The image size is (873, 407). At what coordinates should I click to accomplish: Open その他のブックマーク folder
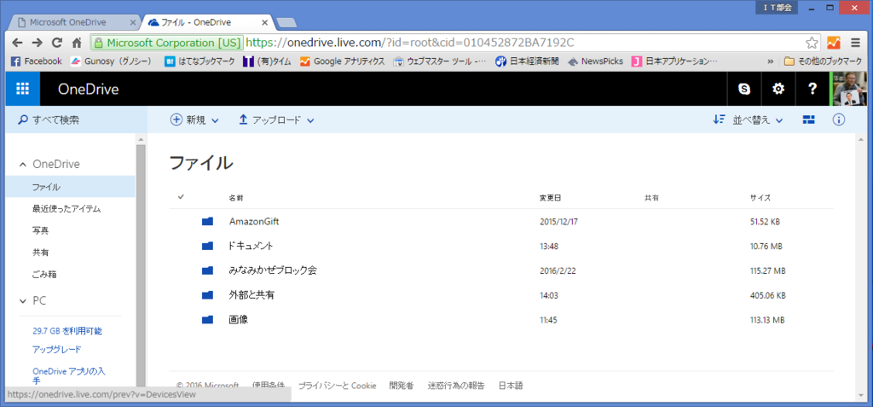pyautogui.click(x=823, y=61)
